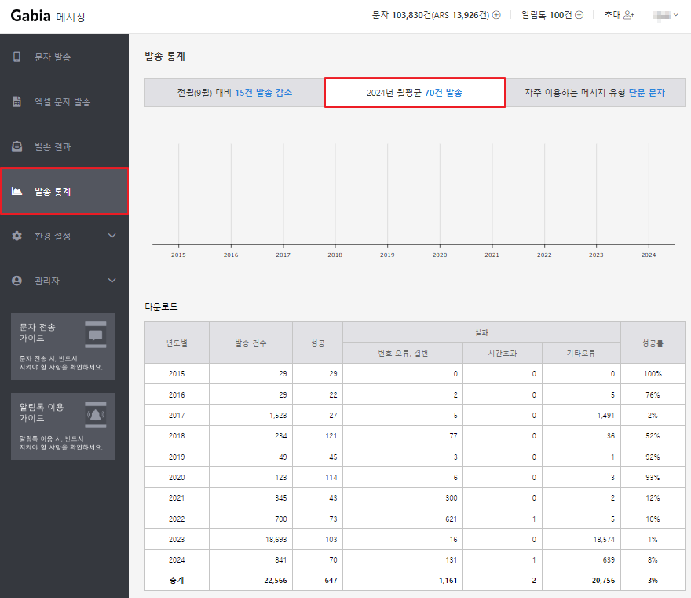Click the gear icon beside 환경 설정
The height and width of the screenshot is (598, 691).
(16, 236)
